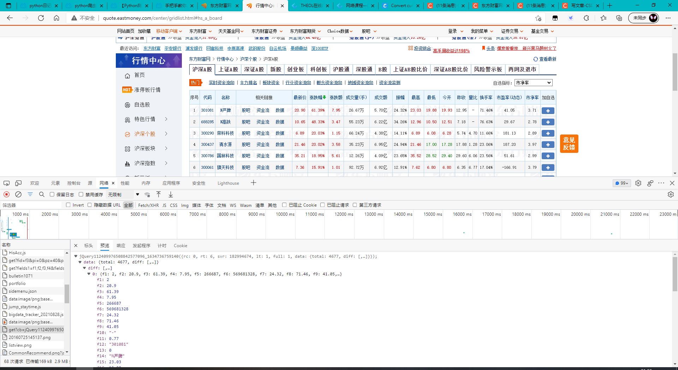This screenshot has width=678, height=370.
Task: Open the 99+ issues badge
Action: tap(621, 183)
